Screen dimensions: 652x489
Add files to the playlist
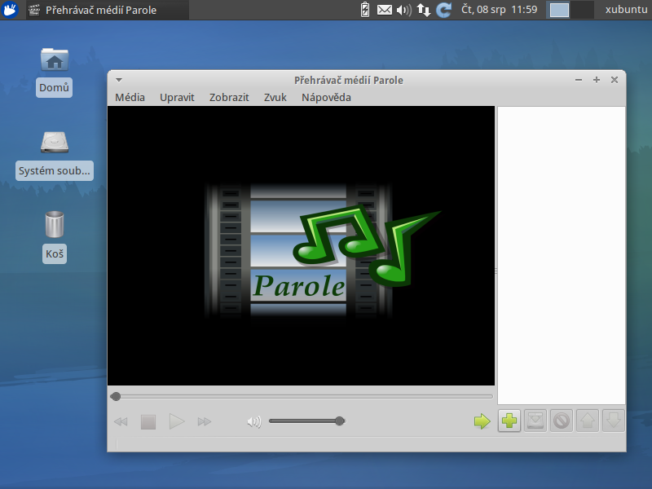(509, 421)
